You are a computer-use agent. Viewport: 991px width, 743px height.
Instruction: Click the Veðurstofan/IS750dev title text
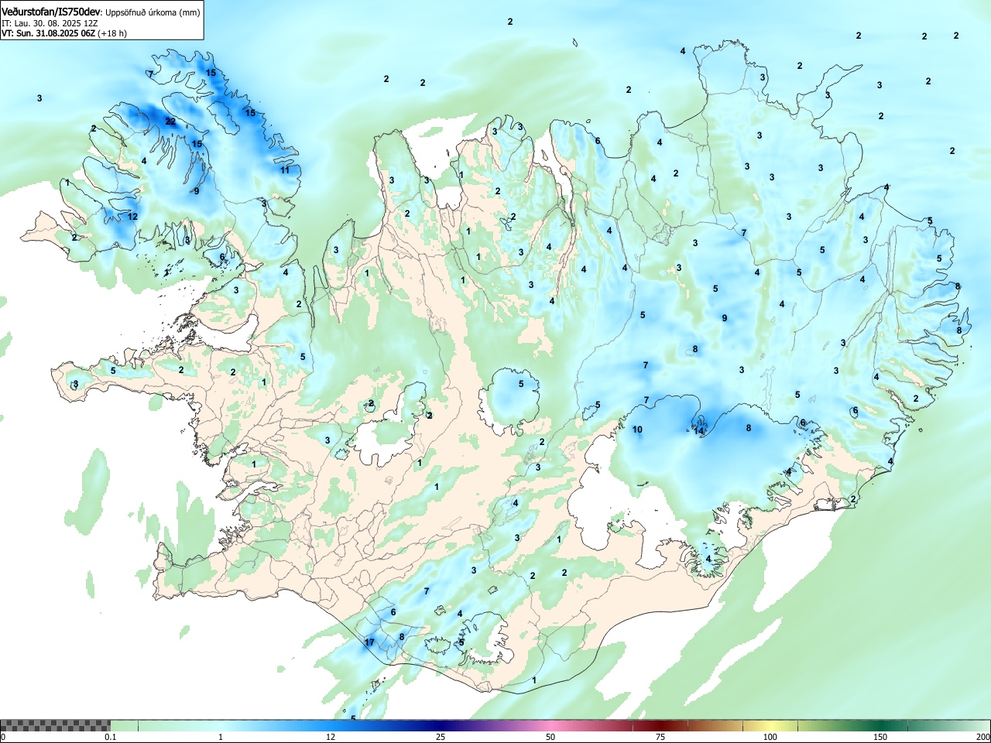click(x=51, y=12)
